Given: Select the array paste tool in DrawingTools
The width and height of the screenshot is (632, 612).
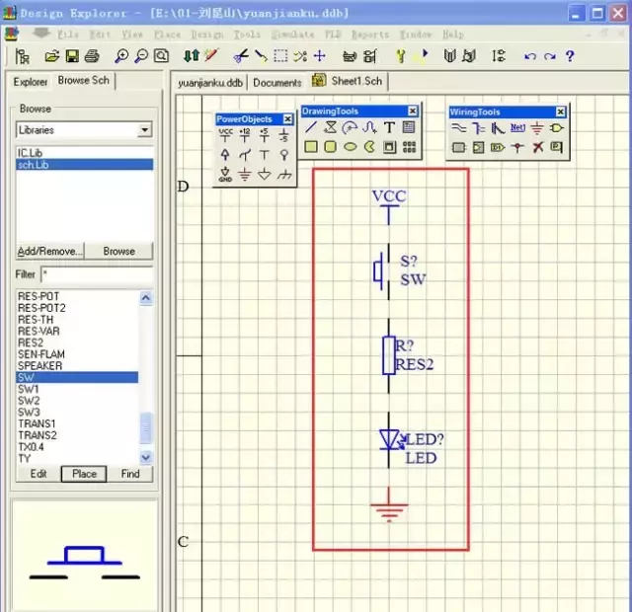Looking at the screenshot, I should click(x=409, y=147).
